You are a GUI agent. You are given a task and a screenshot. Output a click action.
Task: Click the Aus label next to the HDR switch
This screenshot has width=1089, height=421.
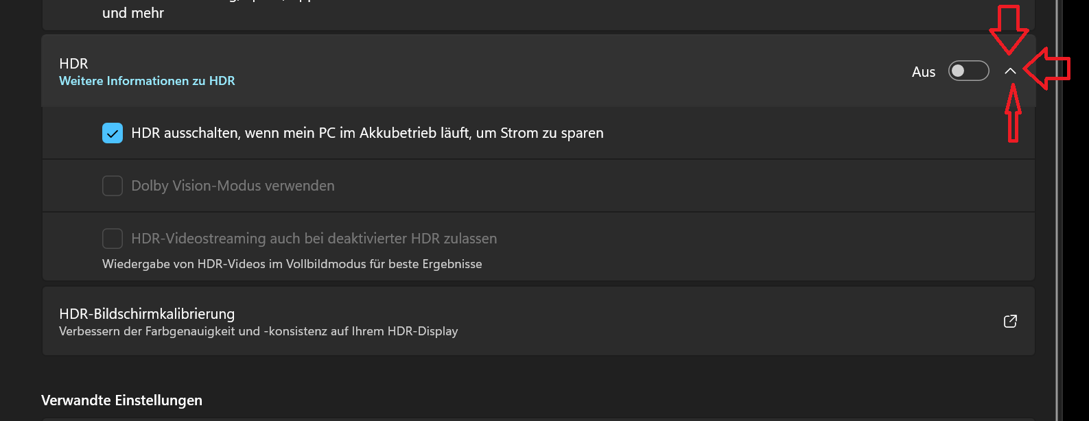923,71
